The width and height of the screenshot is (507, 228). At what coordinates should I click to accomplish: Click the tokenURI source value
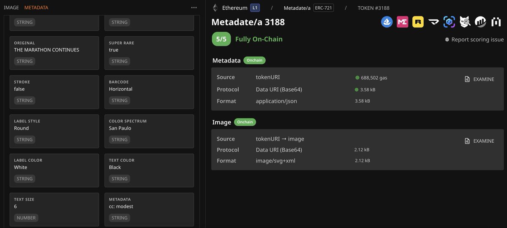tap(268, 77)
